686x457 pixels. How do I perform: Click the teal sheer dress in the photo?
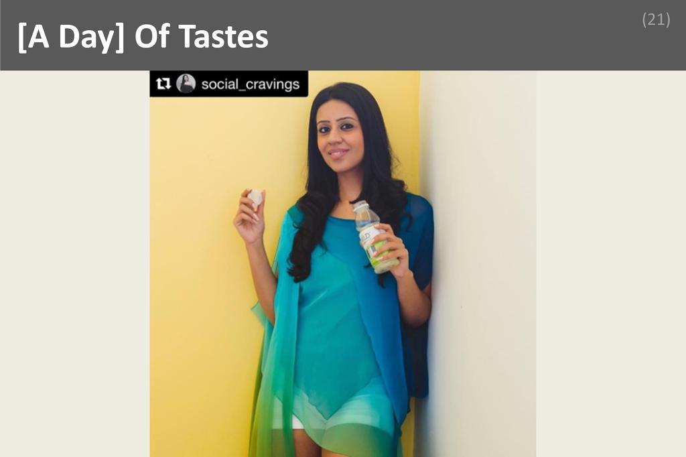click(337, 324)
